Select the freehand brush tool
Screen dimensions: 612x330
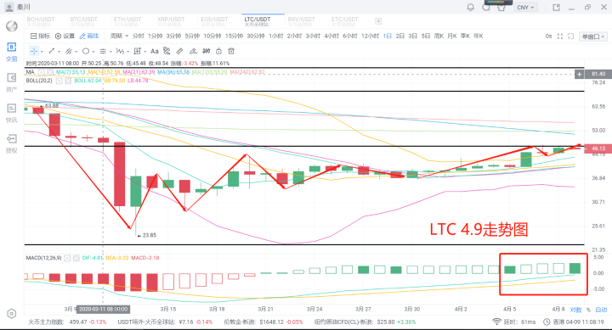click(193, 51)
